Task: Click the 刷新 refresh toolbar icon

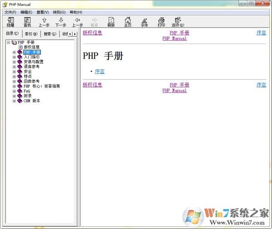Action: point(111,22)
